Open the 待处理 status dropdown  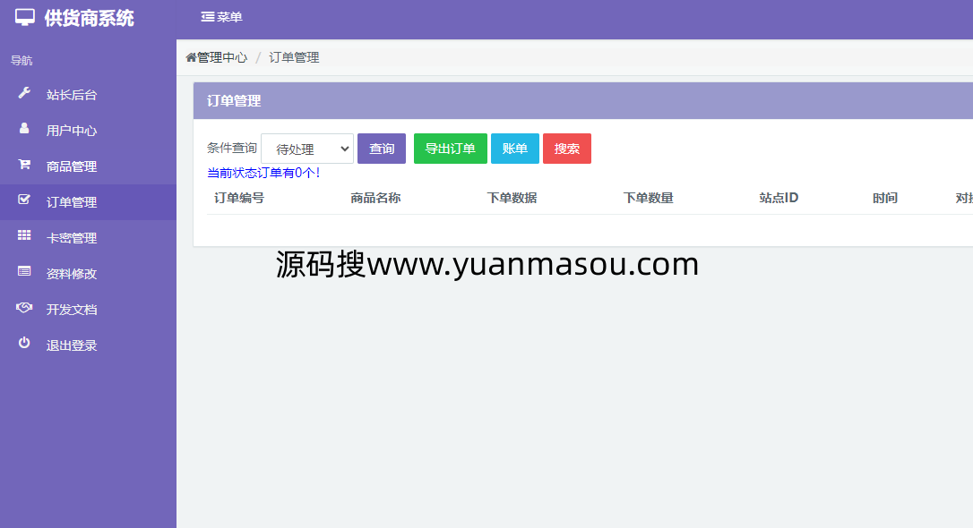pyautogui.click(x=307, y=149)
